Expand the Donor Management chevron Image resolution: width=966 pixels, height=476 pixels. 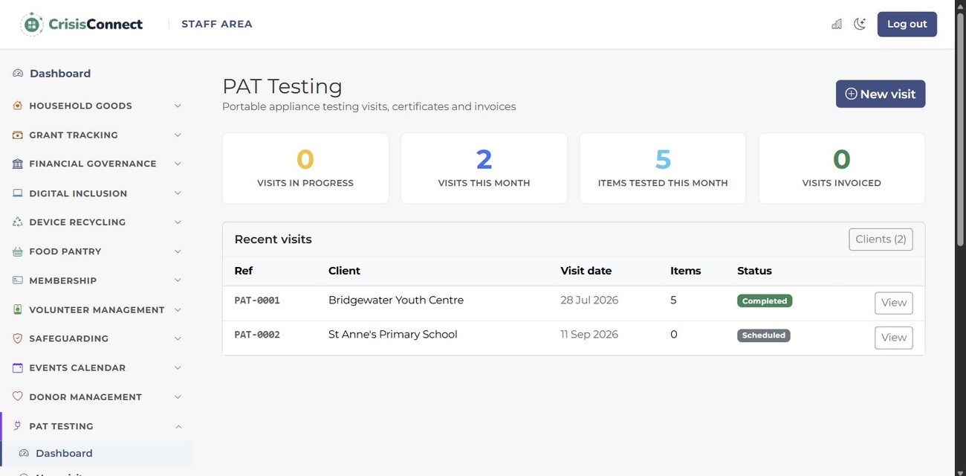(x=178, y=396)
